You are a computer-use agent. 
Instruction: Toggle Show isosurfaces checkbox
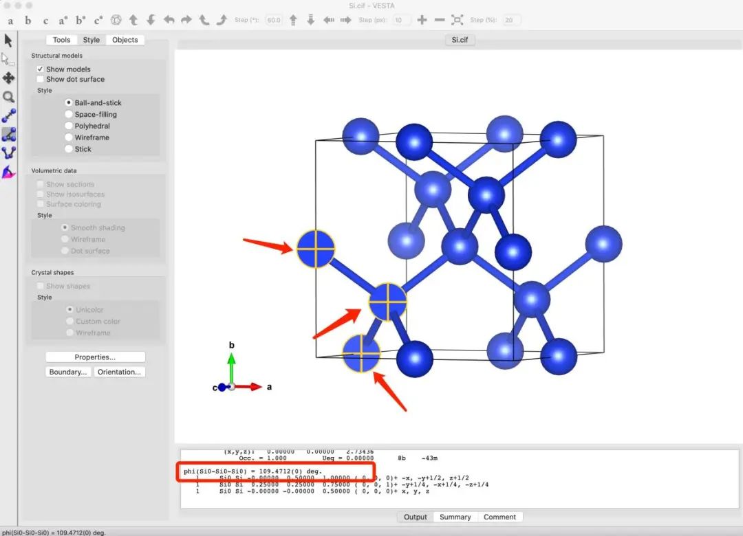click(41, 194)
